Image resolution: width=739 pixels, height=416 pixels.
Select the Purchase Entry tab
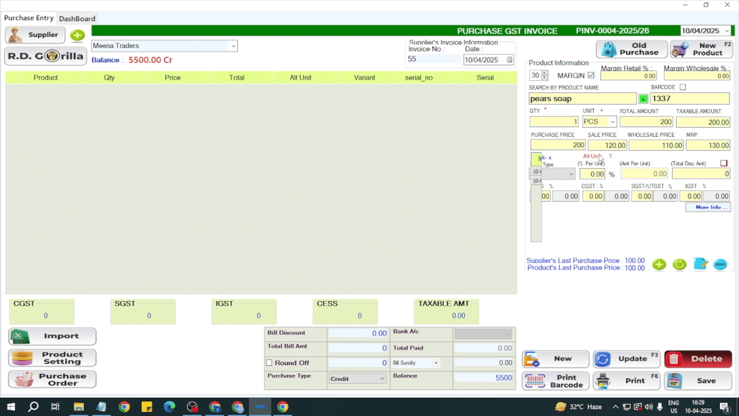pyautogui.click(x=29, y=18)
